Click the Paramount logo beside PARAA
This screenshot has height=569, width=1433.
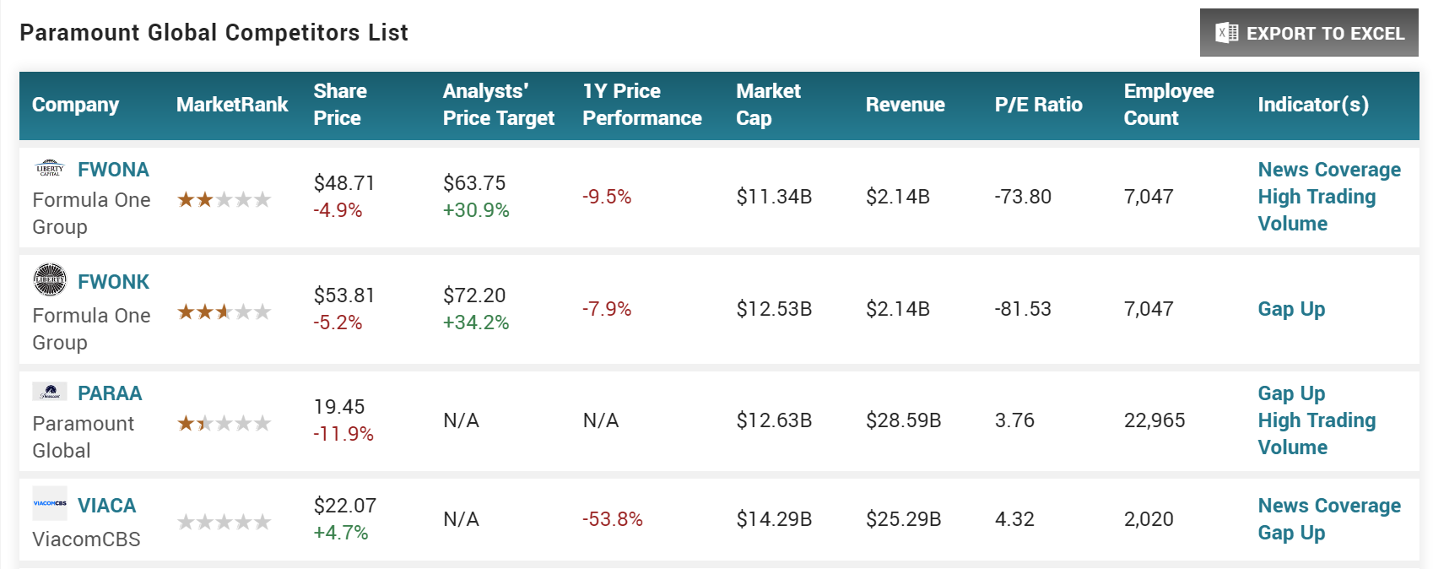(50, 392)
